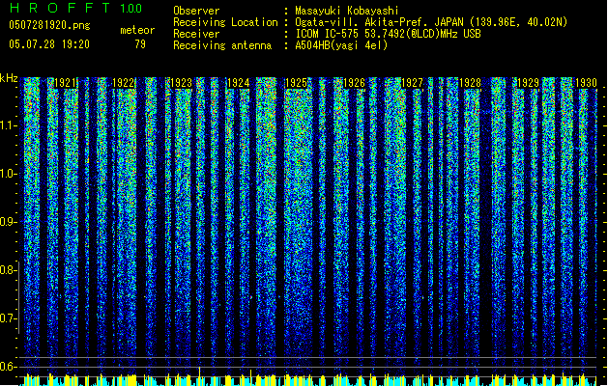Click the 1926 time marker
Viewport: 608px width, 386px height.
click(355, 83)
